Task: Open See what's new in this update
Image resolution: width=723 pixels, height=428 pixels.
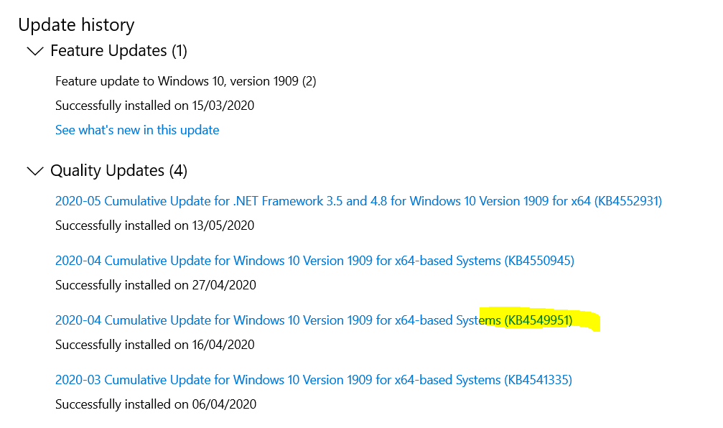Action: pos(137,130)
